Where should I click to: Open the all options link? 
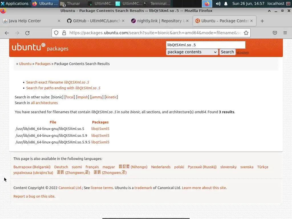pyautogui.click(x=242, y=52)
